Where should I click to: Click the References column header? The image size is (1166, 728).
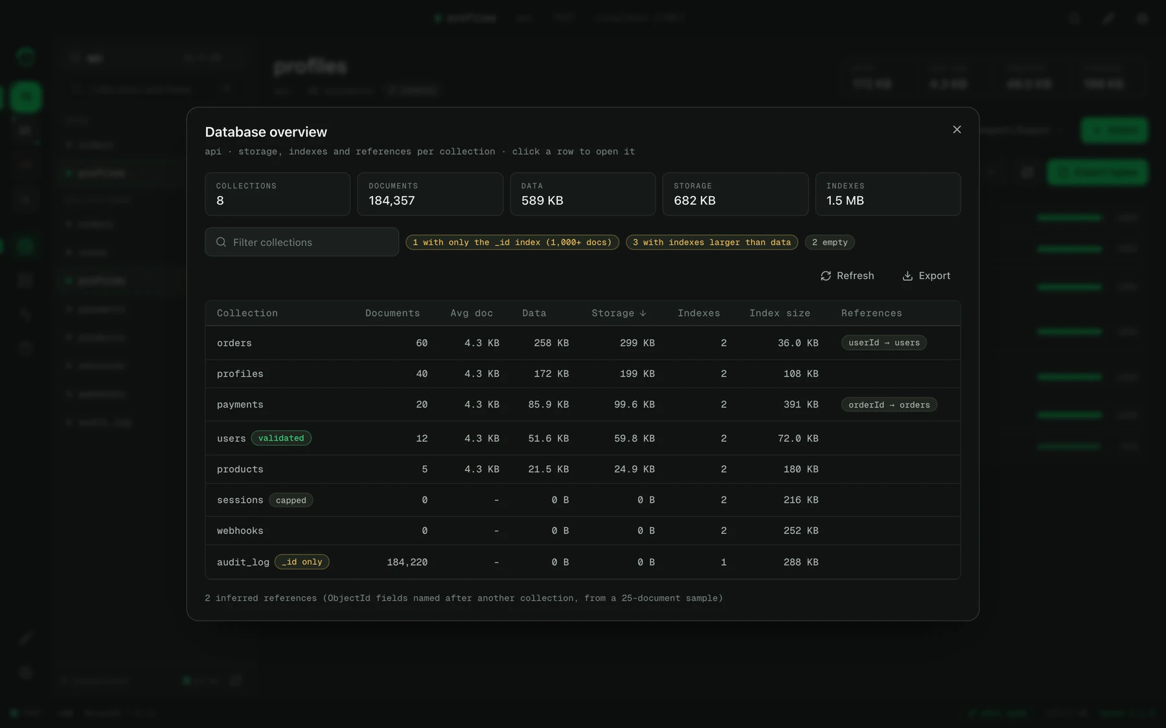tap(871, 313)
